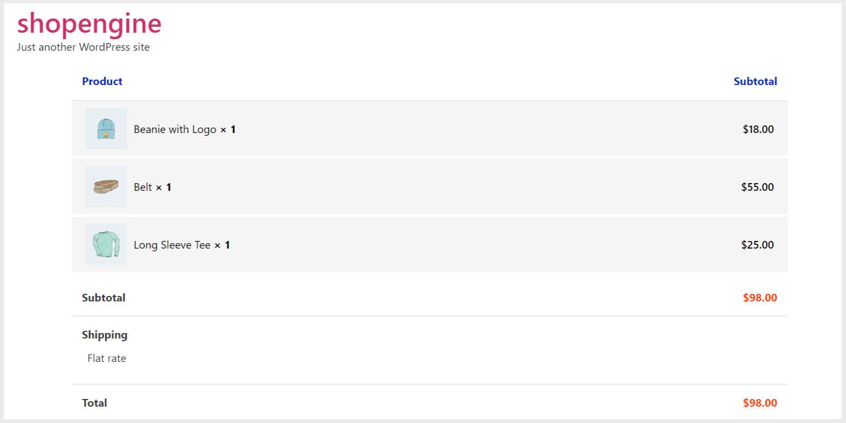Image resolution: width=846 pixels, height=423 pixels.
Task: Click the Long Sleeve Tee thumbnail
Action: (x=106, y=244)
